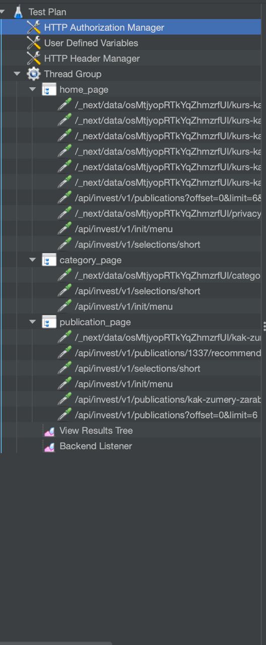Select the Test Plan label

point(47,12)
